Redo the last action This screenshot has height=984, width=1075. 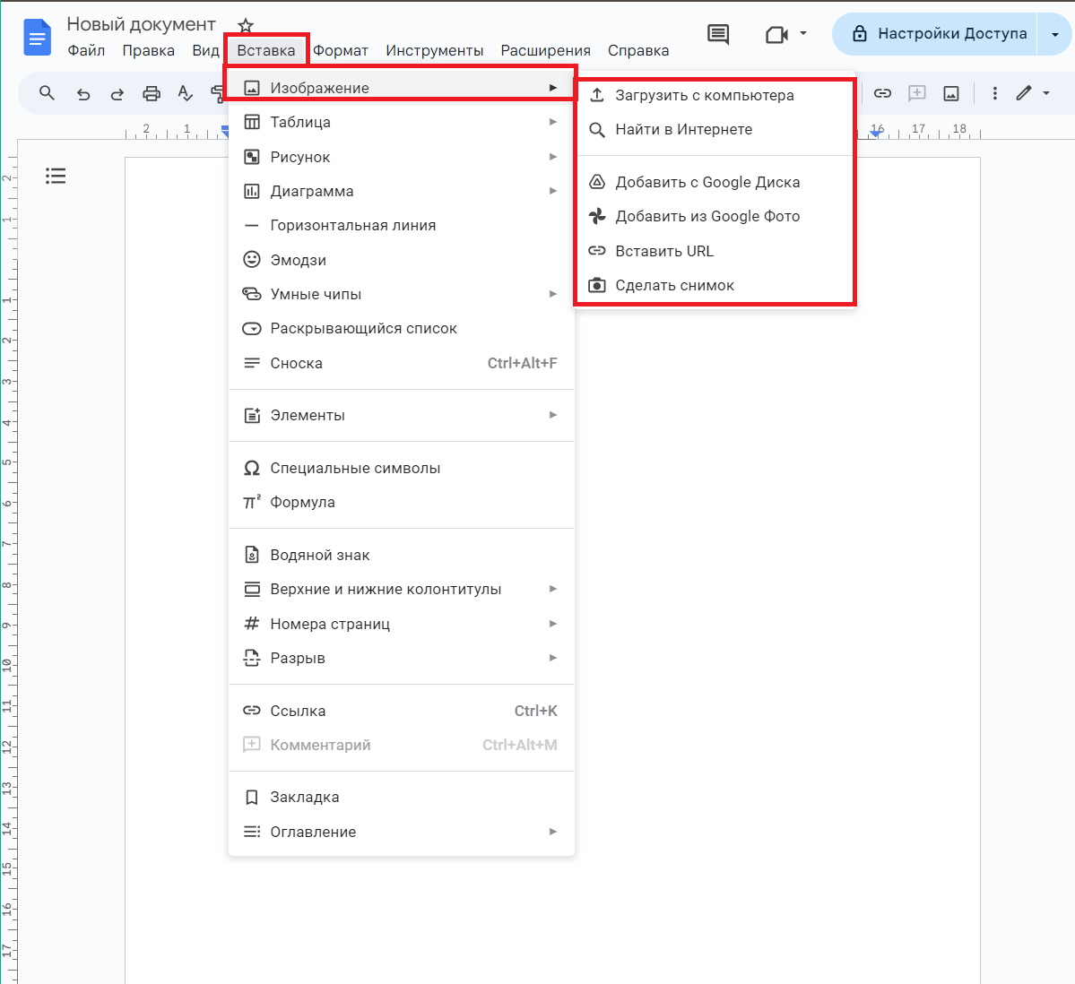tap(117, 94)
